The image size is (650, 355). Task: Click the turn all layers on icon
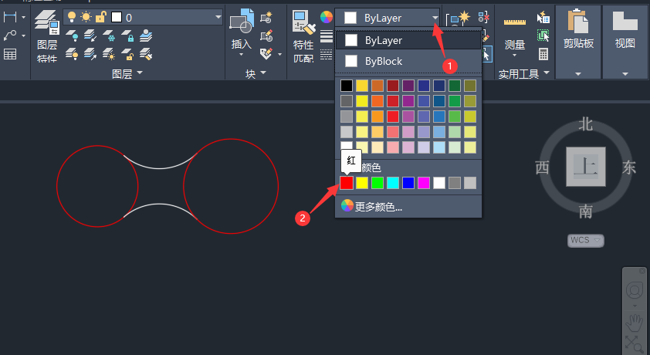[x=72, y=54]
